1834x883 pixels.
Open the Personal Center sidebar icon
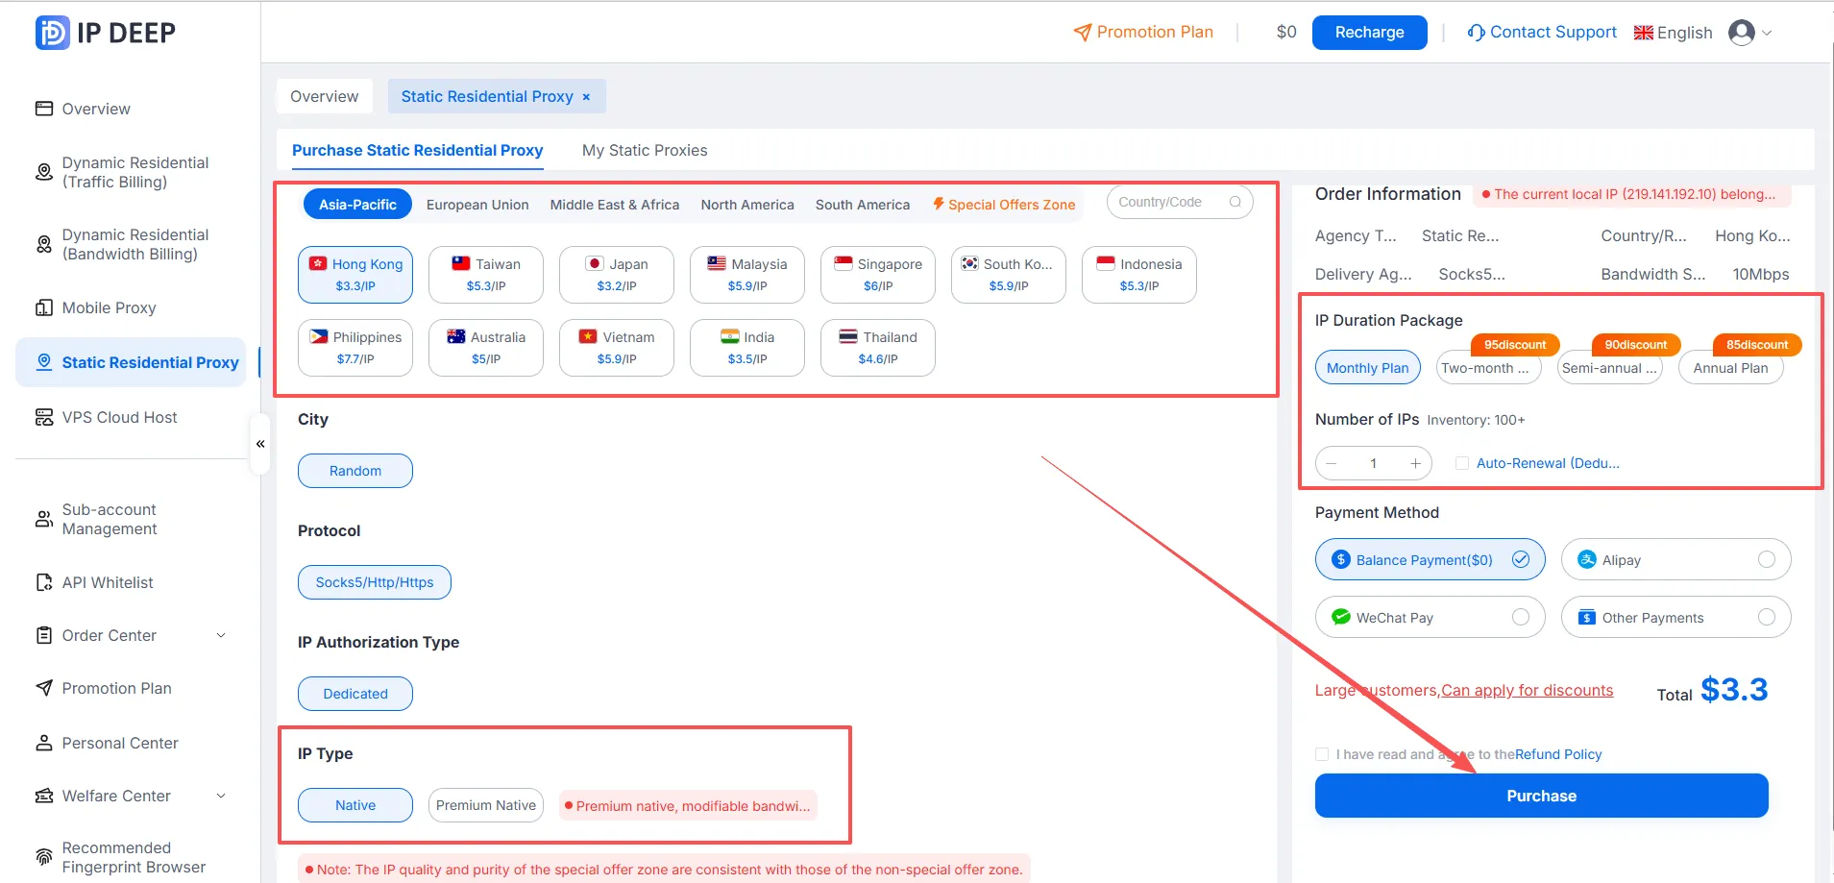pos(44,743)
